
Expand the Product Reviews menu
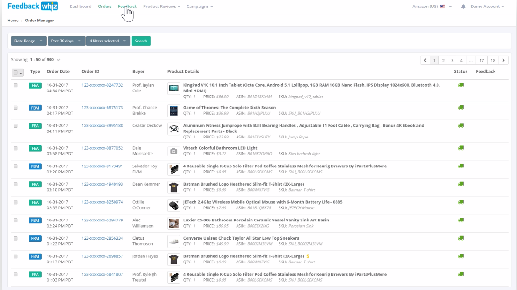click(162, 6)
